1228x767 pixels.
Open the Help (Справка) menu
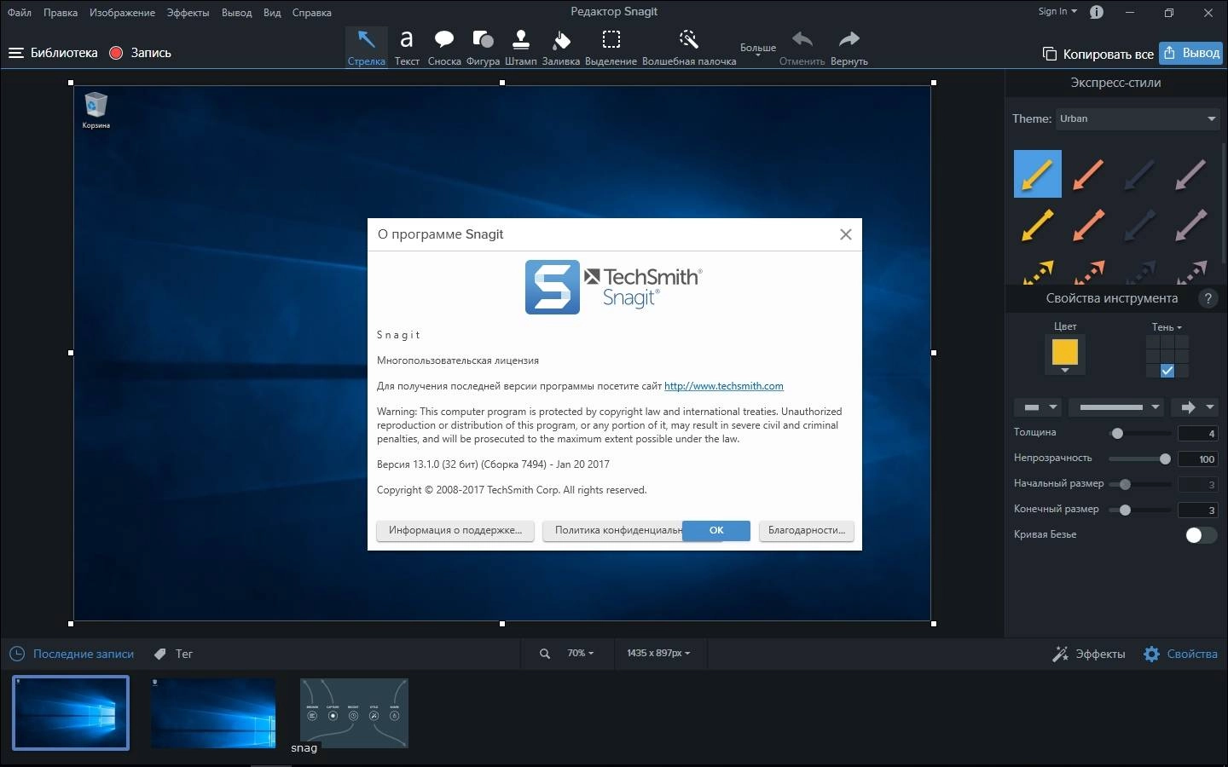(311, 12)
